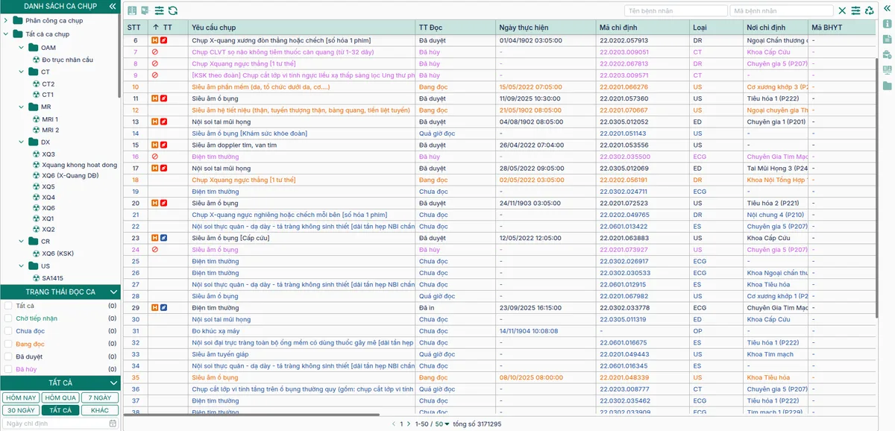
Task: Click the orange H icon in row 6
Action: 154,40
